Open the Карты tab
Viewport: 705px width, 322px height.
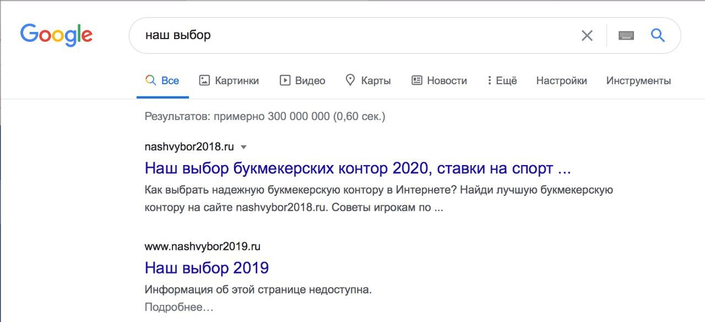pos(368,81)
